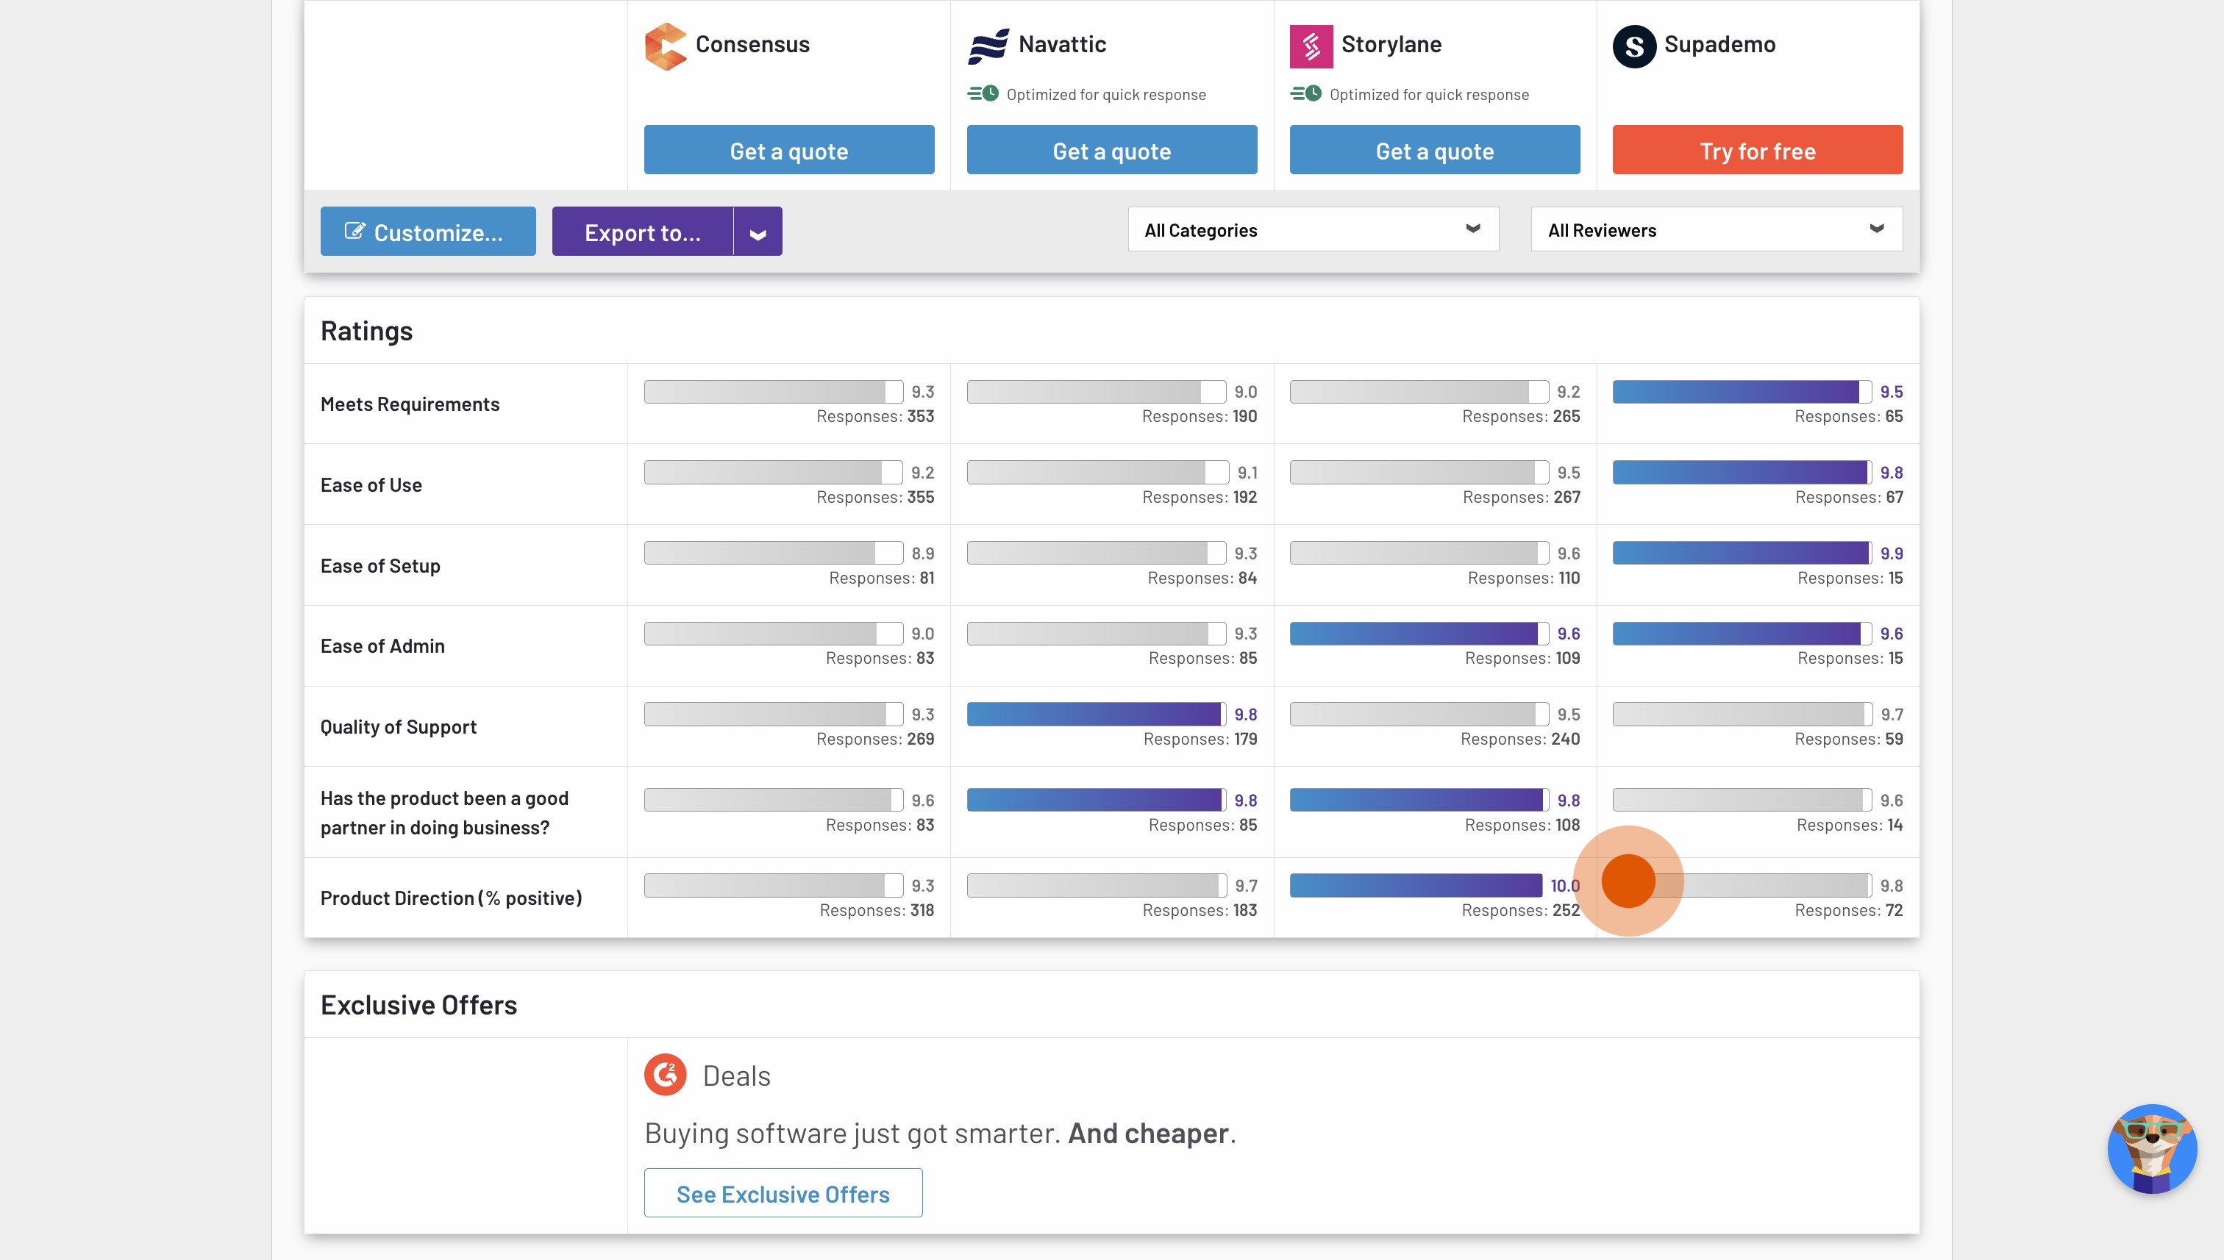Screen dimensions: 2224x1260
Task: Expand the All Categories dropdown
Action: pyautogui.click(x=1313, y=229)
